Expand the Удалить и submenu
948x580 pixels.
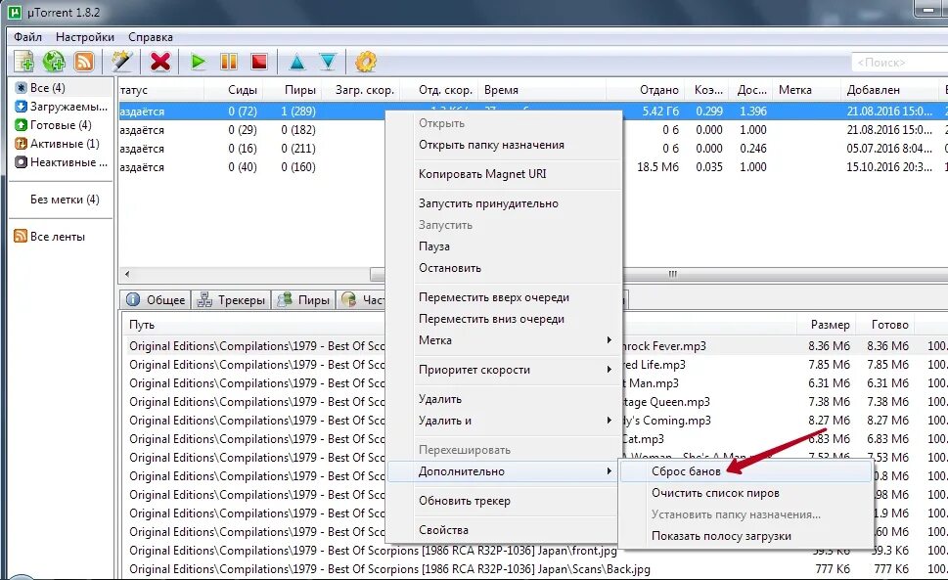coord(504,421)
